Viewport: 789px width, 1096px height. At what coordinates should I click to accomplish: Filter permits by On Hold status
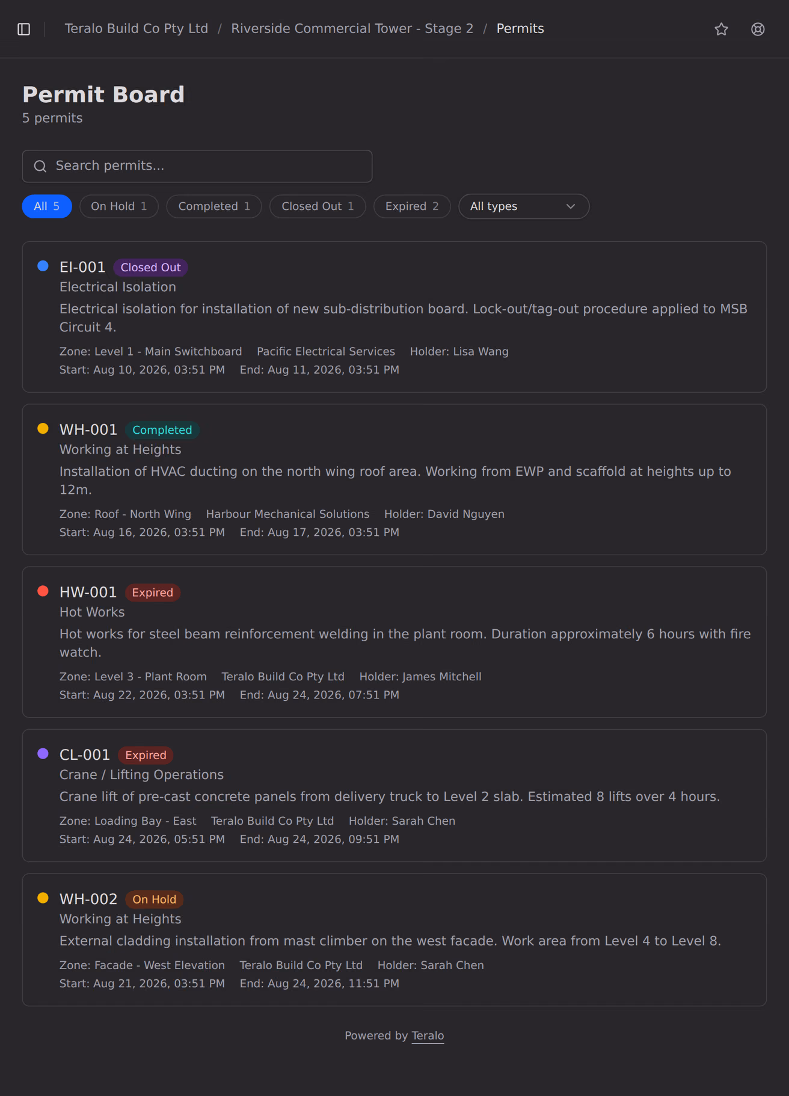click(x=119, y=206)
